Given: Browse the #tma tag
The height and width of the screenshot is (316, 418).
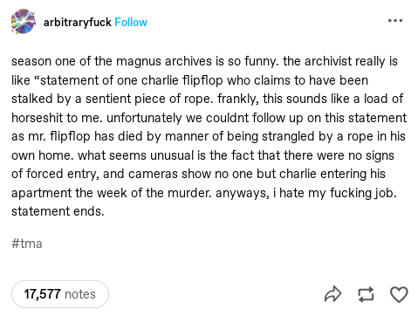Looking at the screenshot, I should click(27, 244).
